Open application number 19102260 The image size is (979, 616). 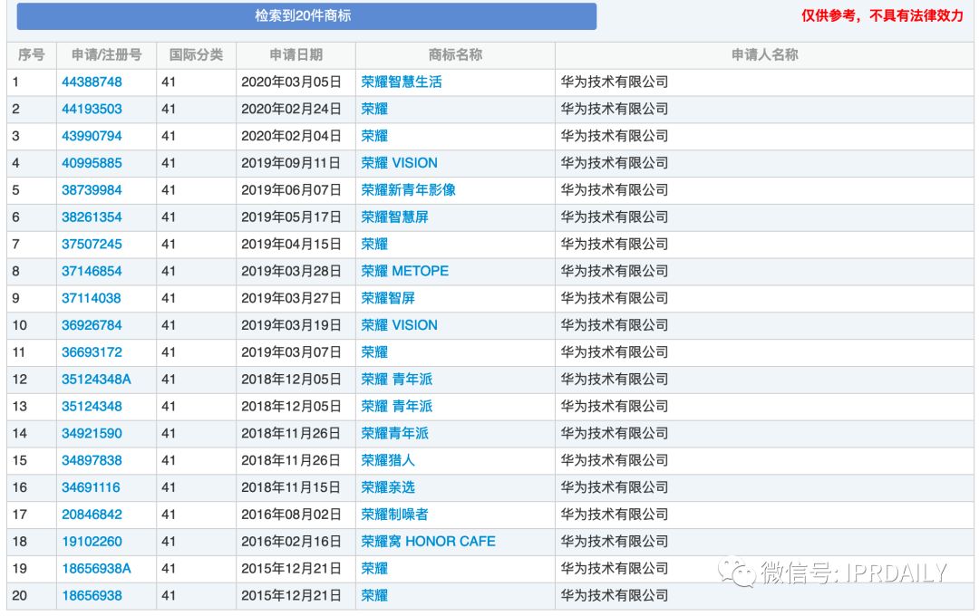pyautogui.click(x=92, y=542)
